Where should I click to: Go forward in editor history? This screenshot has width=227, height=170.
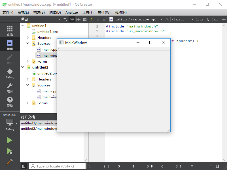[98, 19]
